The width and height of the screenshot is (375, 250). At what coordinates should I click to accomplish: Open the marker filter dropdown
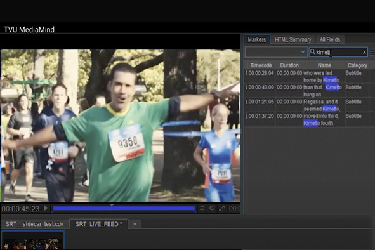[x=276, y=52]
